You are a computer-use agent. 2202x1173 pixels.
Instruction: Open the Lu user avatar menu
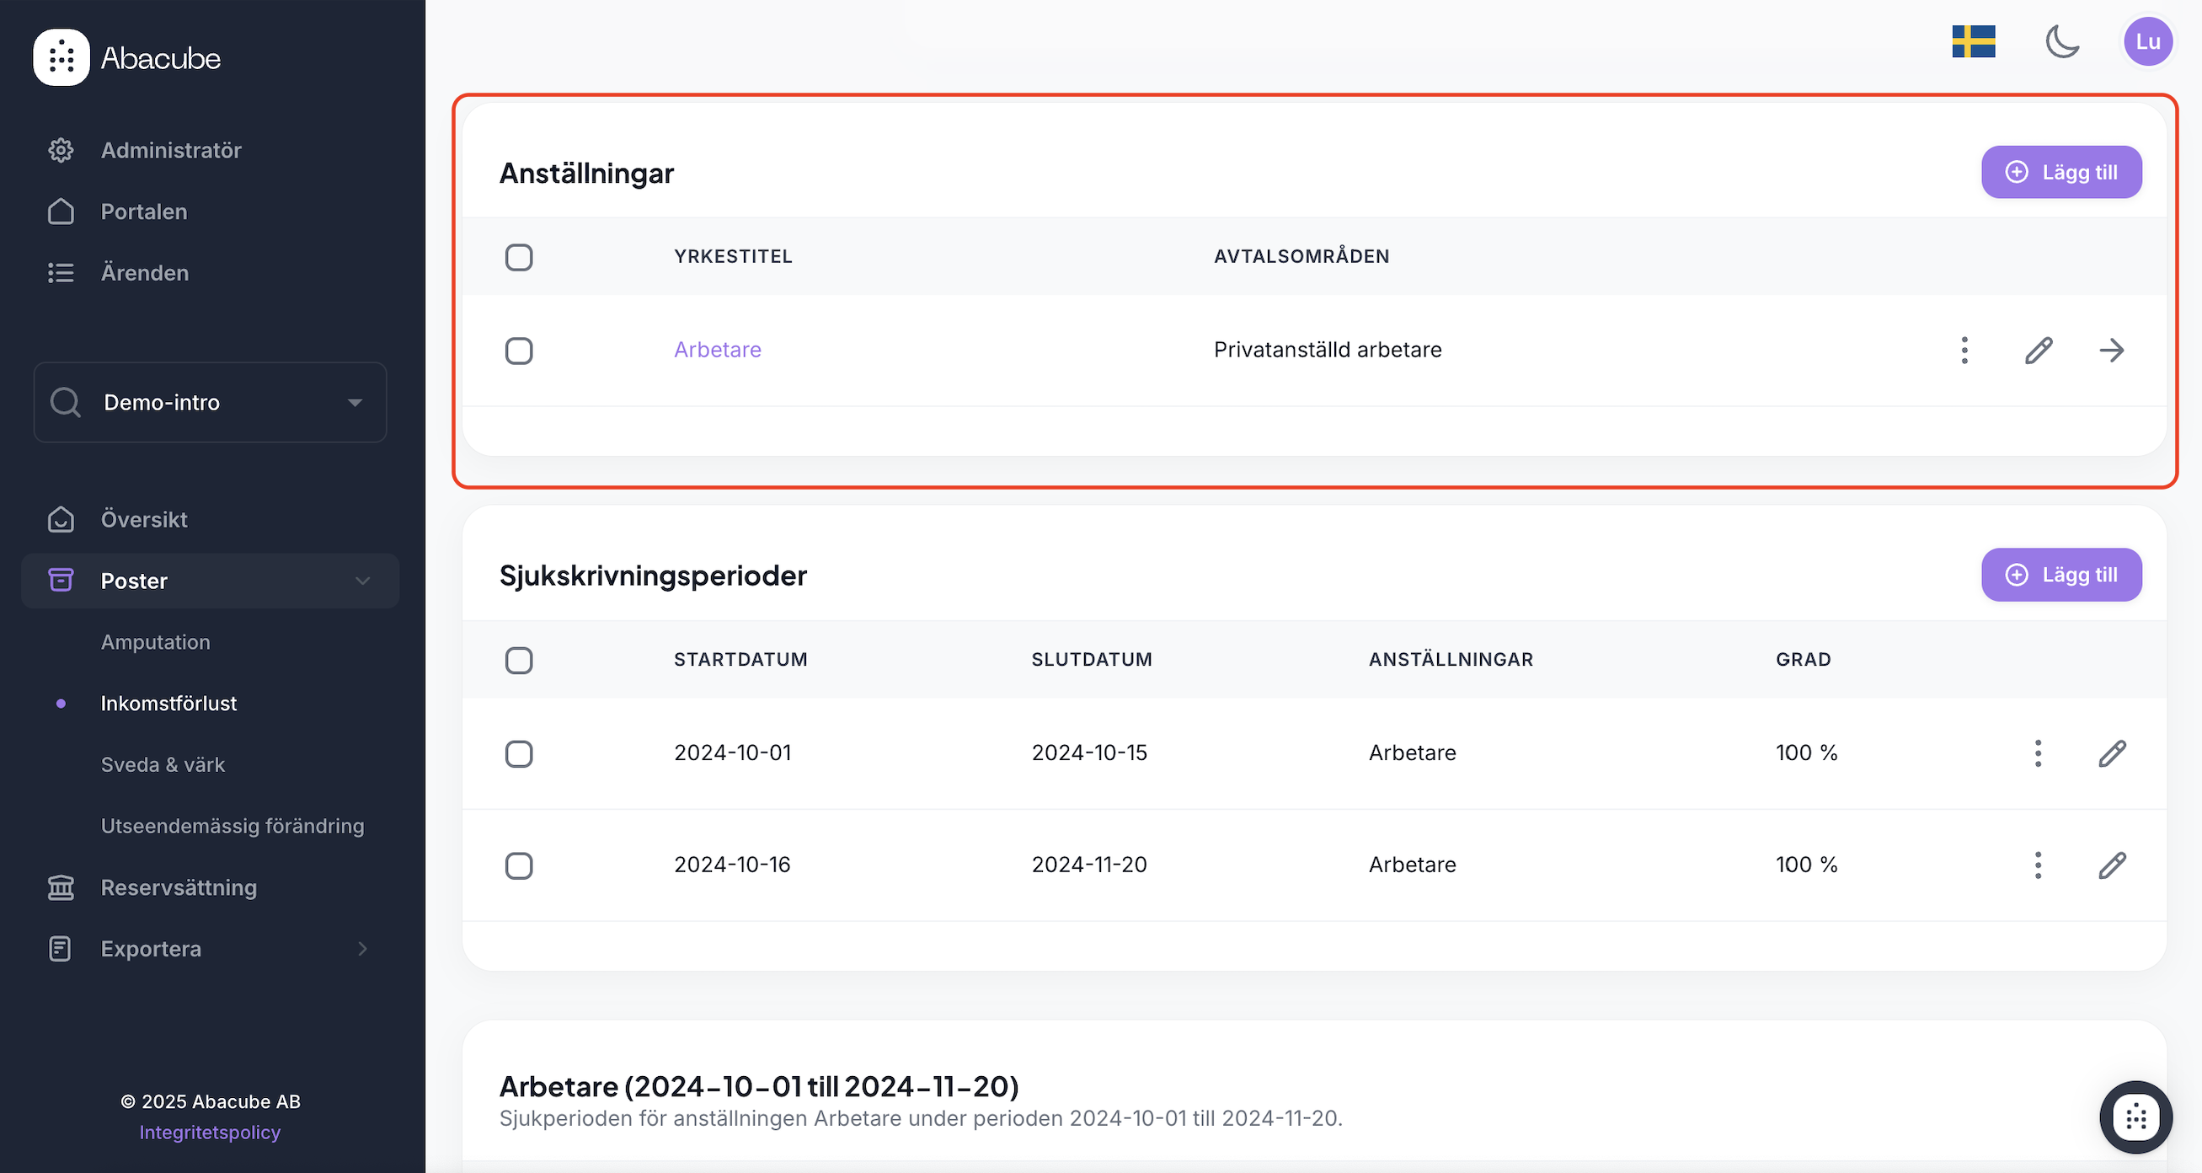(2147, 41)
